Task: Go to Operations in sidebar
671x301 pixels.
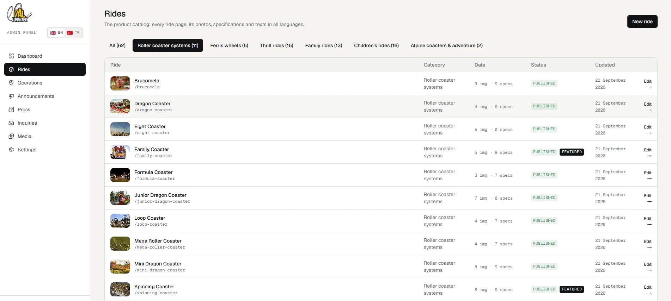Action: point(45,83)
